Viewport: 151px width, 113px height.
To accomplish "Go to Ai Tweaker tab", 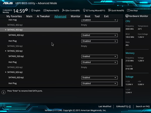I will [43, 16].
